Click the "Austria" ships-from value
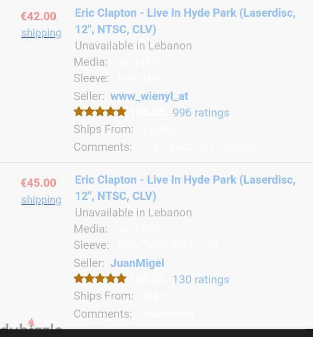 coord(158,129)
